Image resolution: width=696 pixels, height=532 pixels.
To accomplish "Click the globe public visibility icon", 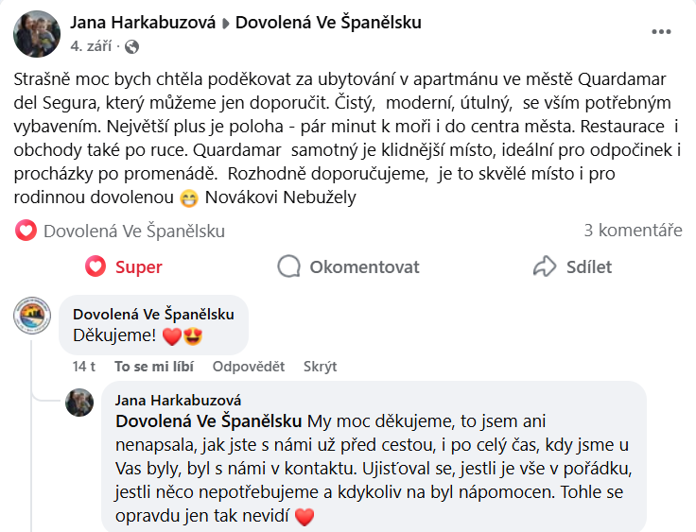I will (131, 46).
